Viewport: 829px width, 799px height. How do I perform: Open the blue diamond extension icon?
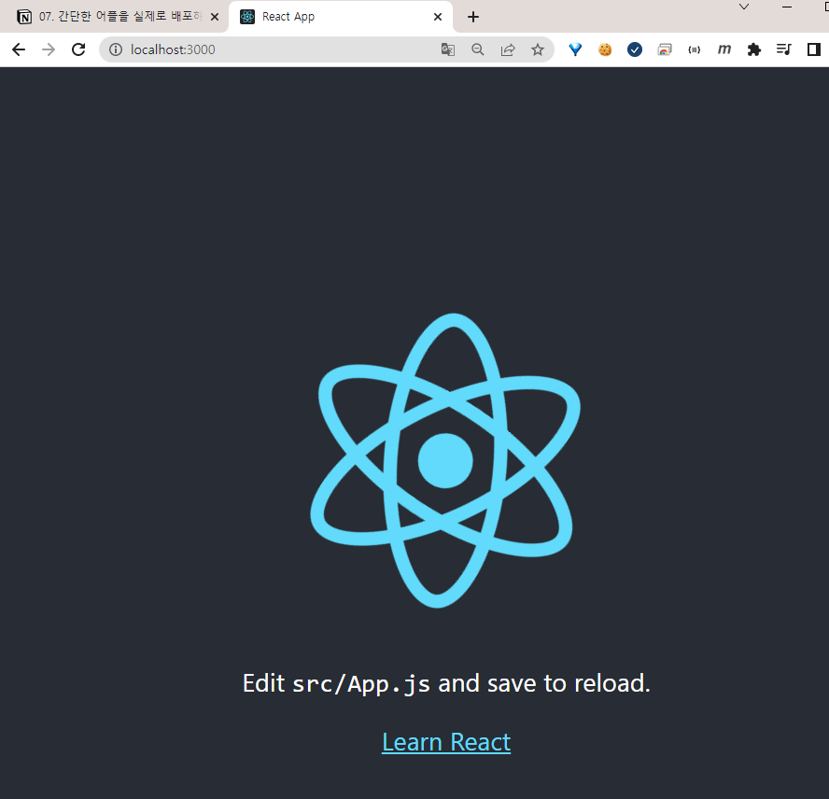[x=575, y=49]
